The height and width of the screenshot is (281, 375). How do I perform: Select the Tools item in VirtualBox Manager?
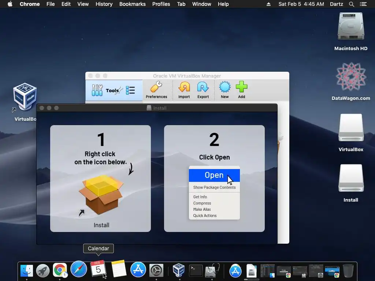[114, 90]
